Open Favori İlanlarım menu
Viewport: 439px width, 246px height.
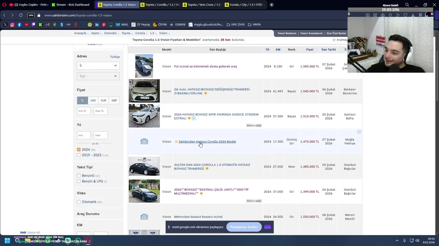click(287, 33)
